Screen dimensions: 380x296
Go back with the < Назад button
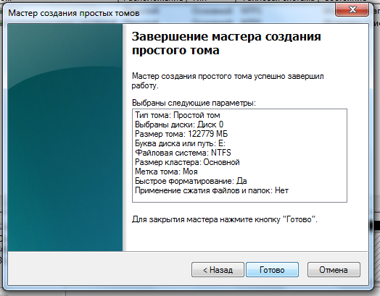218,270
